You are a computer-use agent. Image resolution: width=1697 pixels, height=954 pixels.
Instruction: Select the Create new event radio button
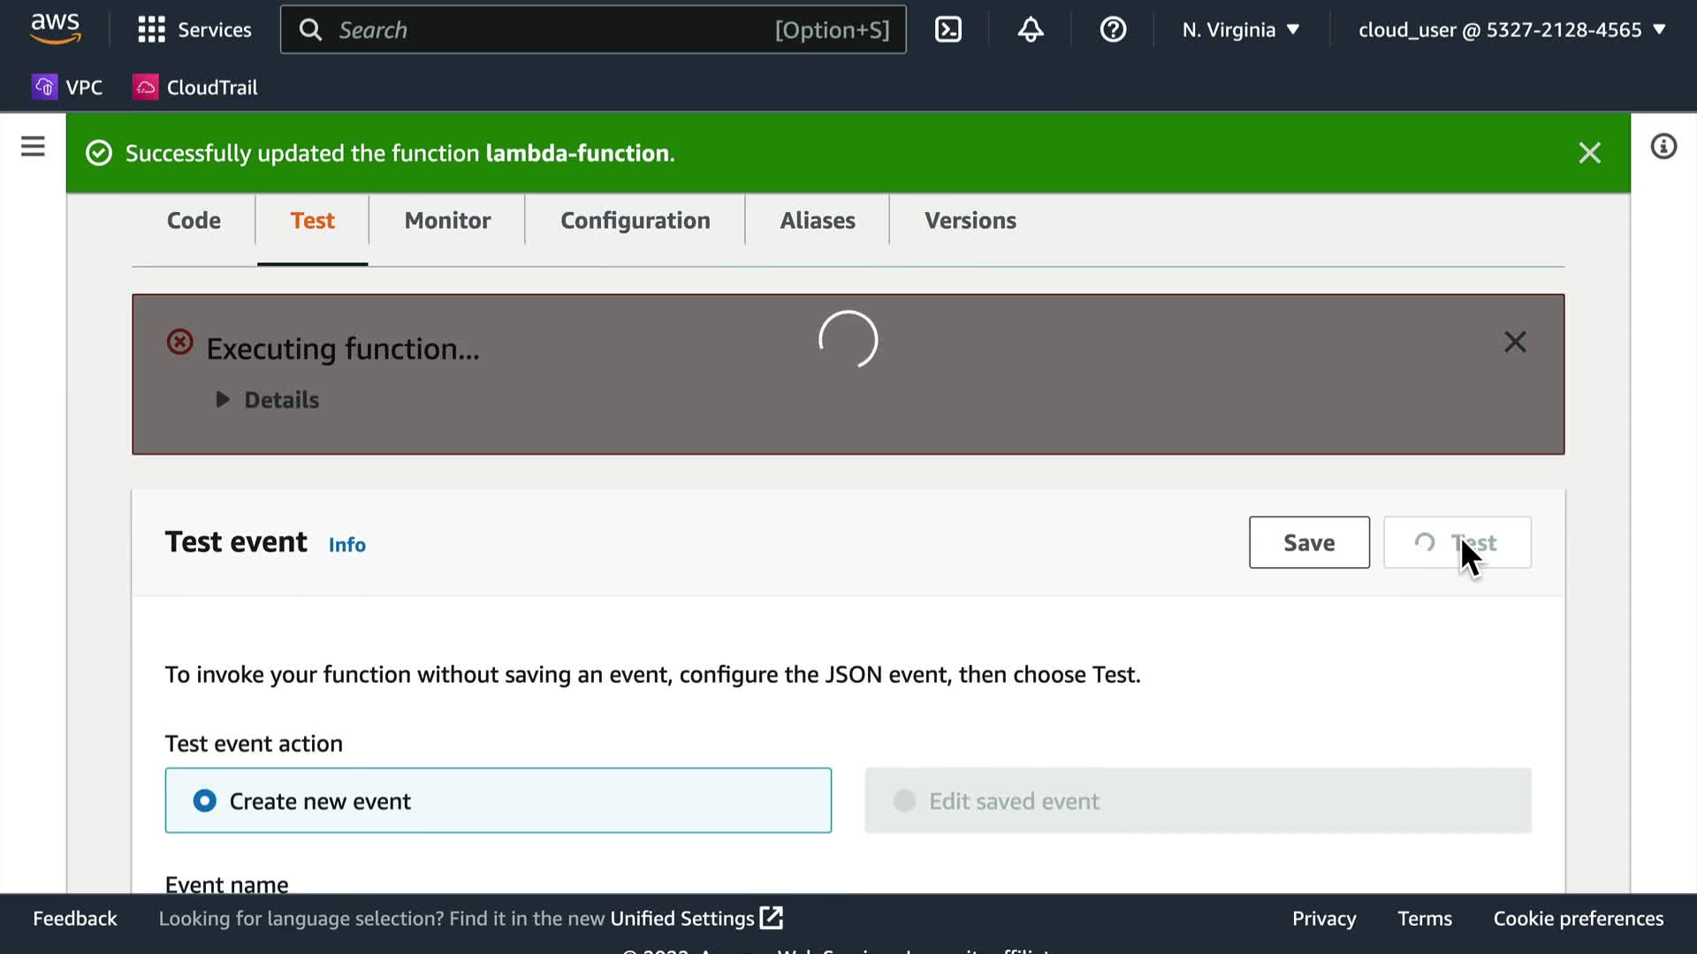204,800
